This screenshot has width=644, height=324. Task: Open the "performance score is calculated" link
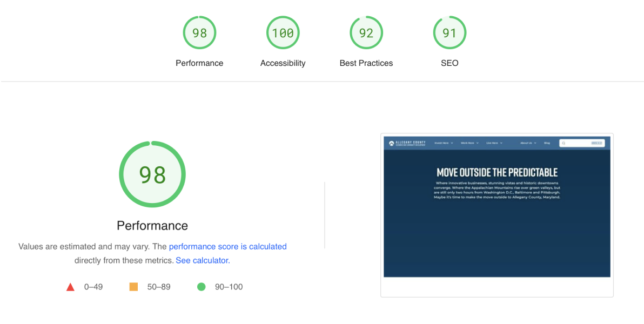[x=227, y=246]
